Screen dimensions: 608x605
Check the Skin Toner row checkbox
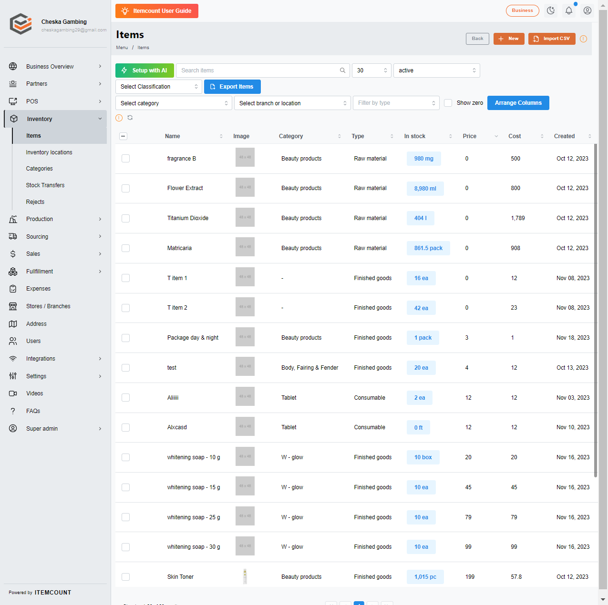(x=125, y=577)
